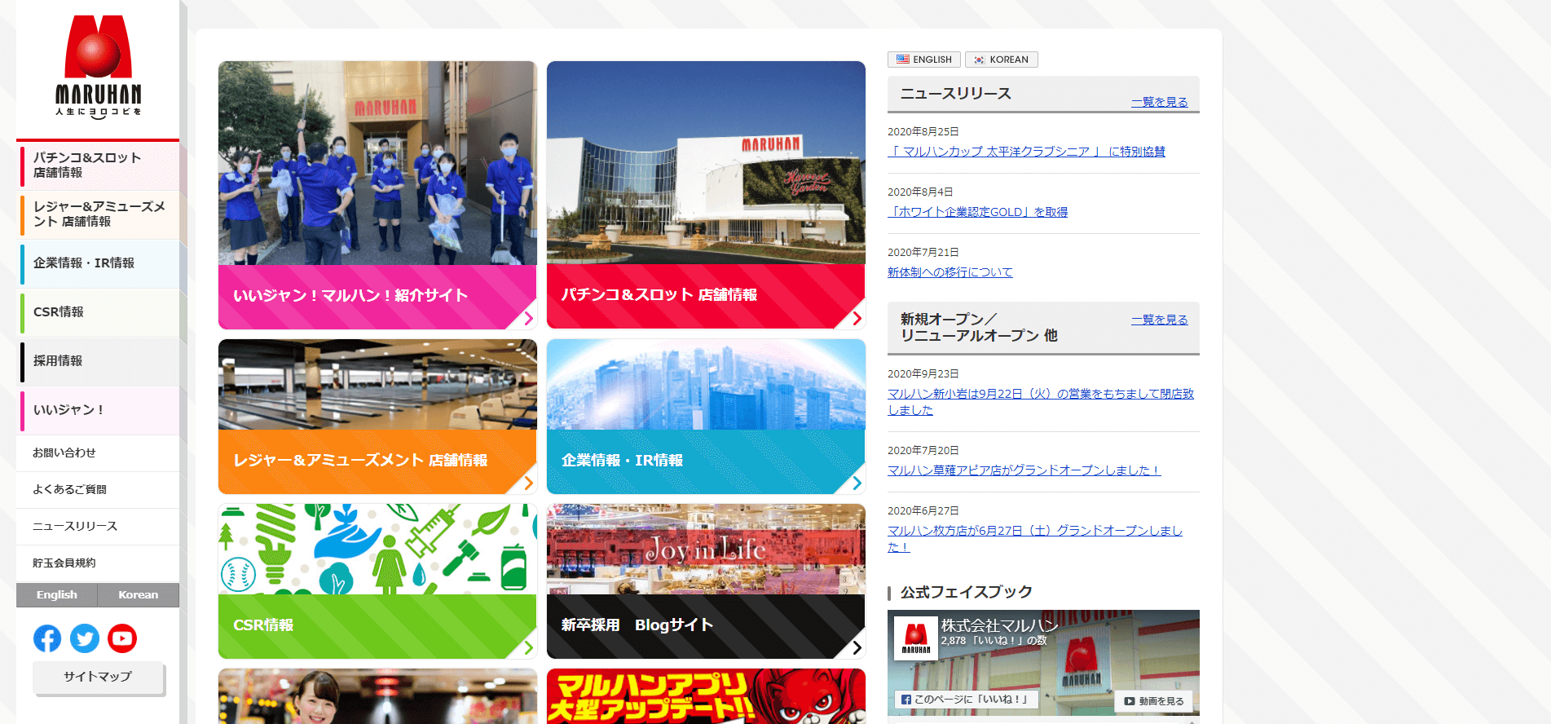Select CSR情報 in the sidebar menu
This screenshot has height=724, width=1551.
pyautogui.click(x=98, y=311)
